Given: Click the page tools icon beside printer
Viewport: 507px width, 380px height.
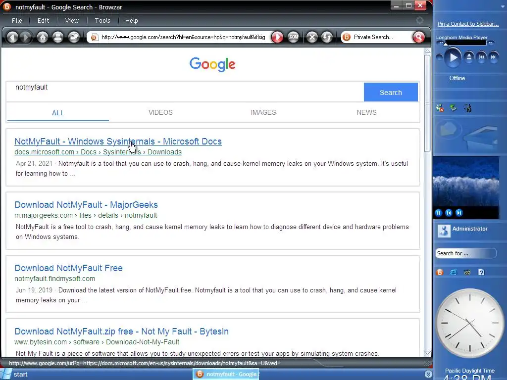Looking at the screenshot, I should [74, 37].
